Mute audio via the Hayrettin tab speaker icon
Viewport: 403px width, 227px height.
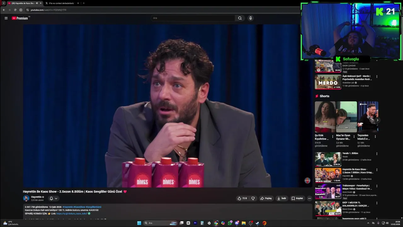37,3
